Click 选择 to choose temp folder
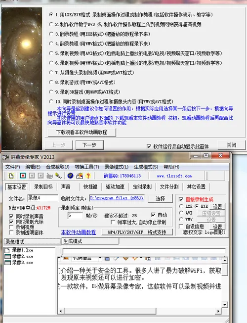247x323 pixels. [160, 198]
